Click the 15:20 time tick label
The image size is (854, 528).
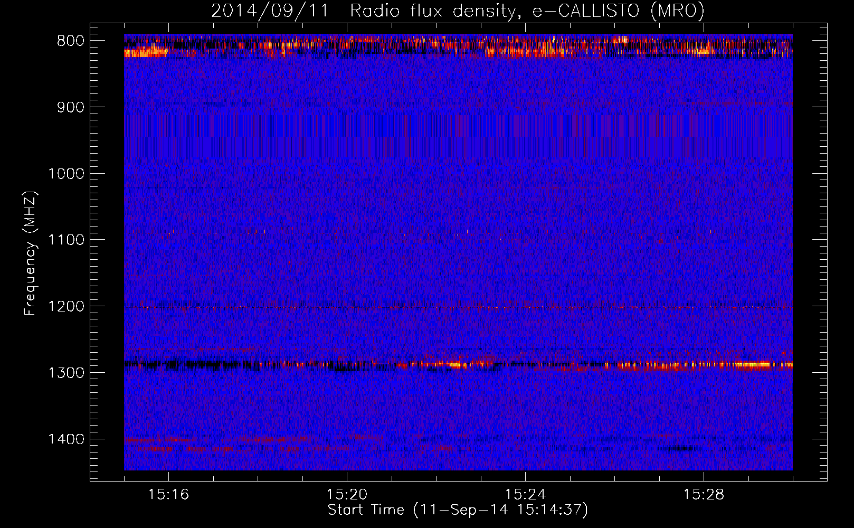click(347, 495)
